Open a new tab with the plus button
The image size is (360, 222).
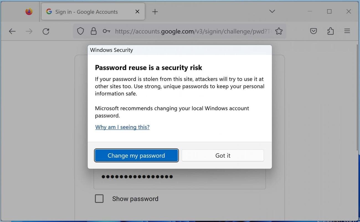click(155, 11)
